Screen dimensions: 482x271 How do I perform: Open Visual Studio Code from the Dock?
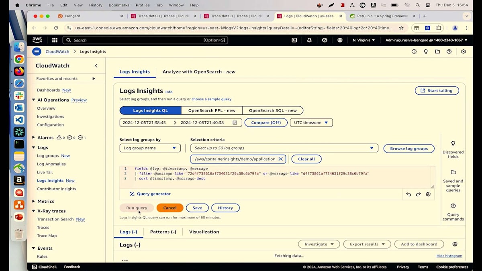point(19,120)
